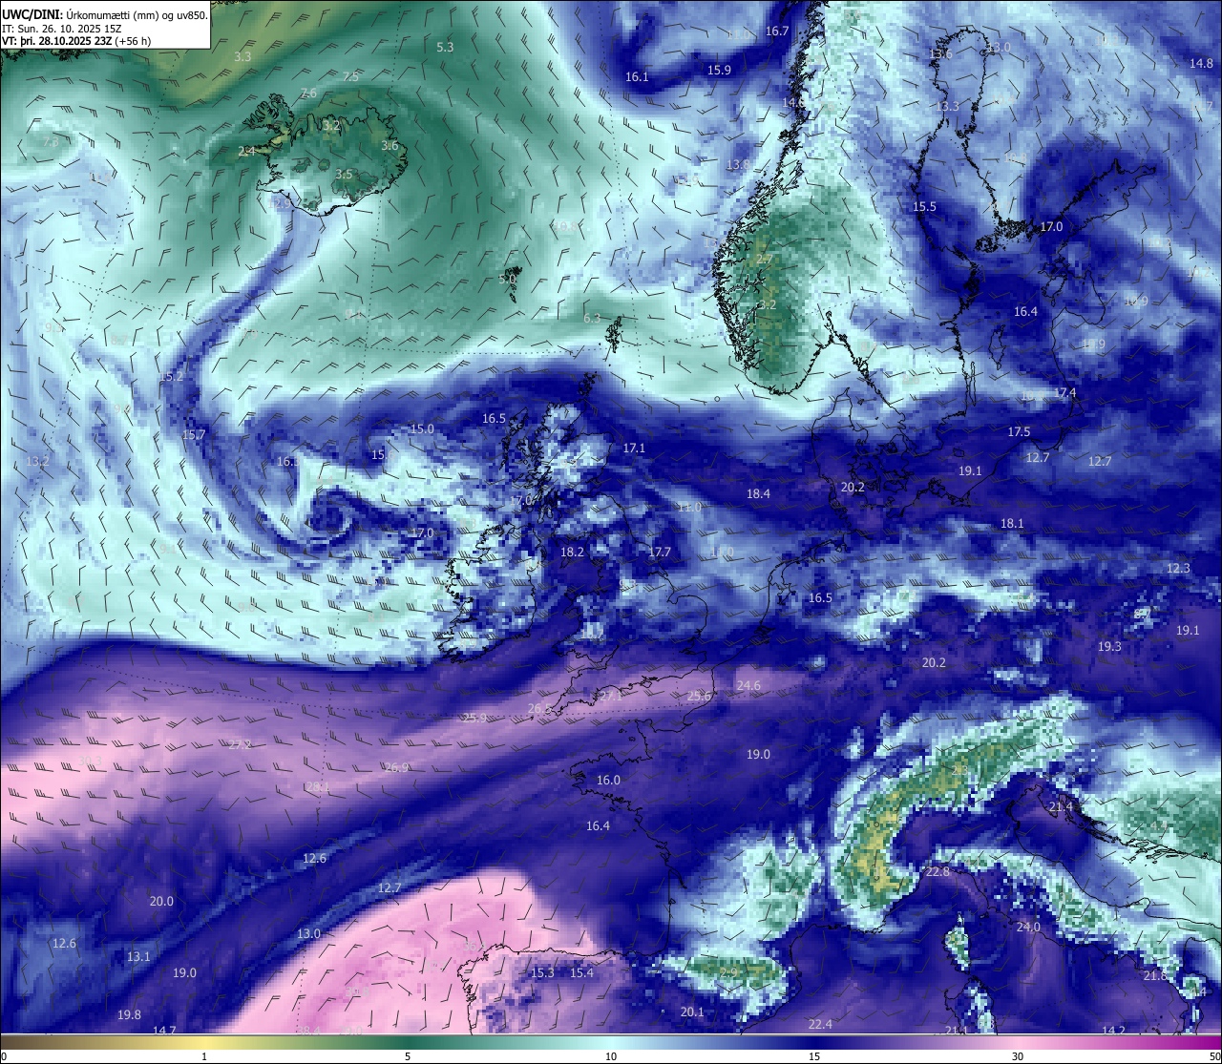This screenshot has width=1222, height=1064.
Task: Click the 20.1 value near the Pyrenees
Action: pyautogui.click(x=692, y=1012)
